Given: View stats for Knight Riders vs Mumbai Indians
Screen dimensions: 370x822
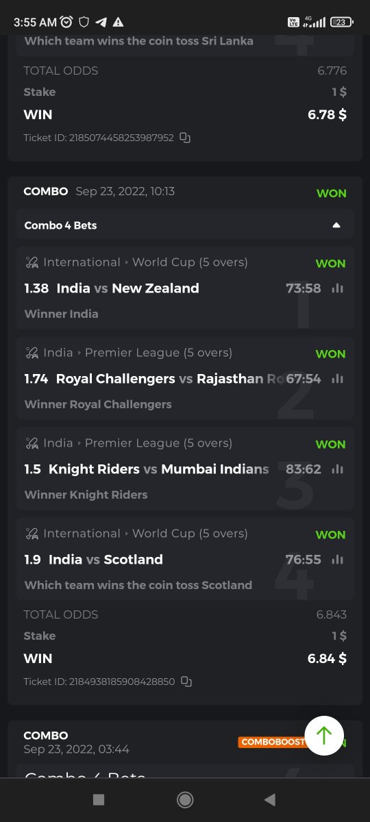Looking at the screenshot, I should click(337, 469).
